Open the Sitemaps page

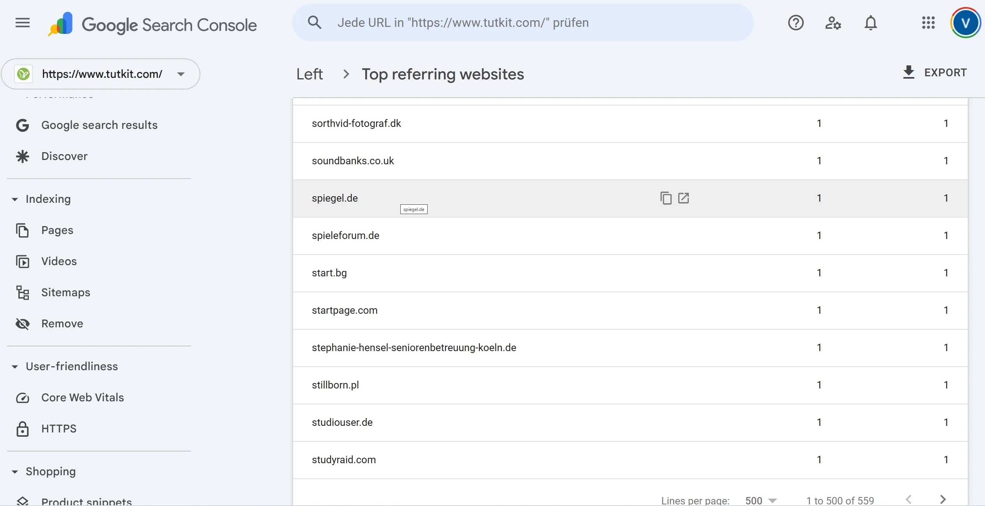pyautogui.click(x=65, y=292)
